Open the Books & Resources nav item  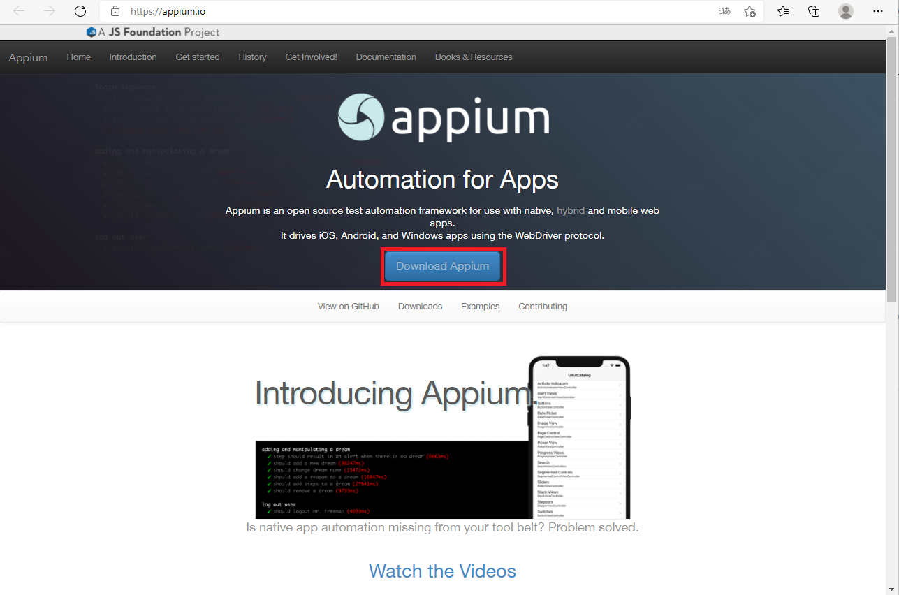[x=474, y=57]
